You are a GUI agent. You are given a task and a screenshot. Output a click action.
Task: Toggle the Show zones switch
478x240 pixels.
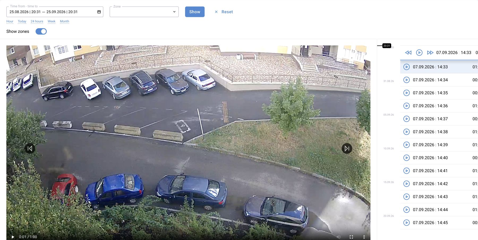[x=41, y=32]
